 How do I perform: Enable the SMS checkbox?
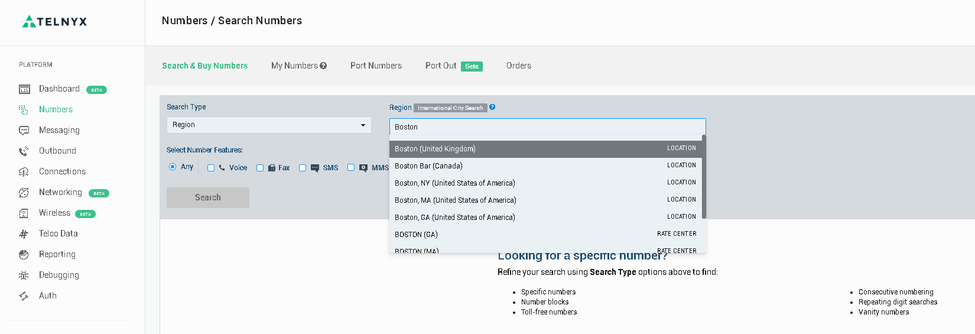click(x=303, y=168)
